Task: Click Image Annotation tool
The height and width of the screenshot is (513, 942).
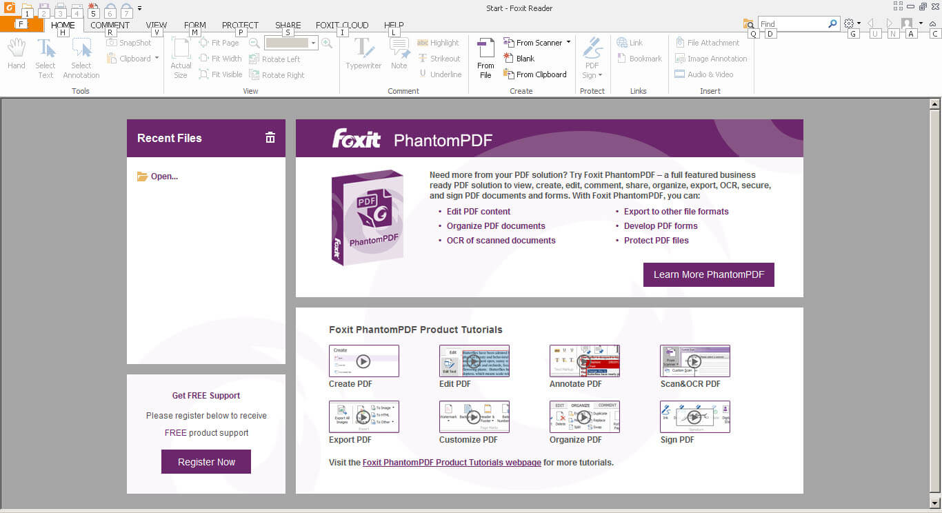Action: point(711,59)
